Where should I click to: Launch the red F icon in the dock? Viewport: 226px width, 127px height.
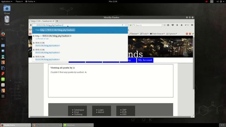point(3,74)
